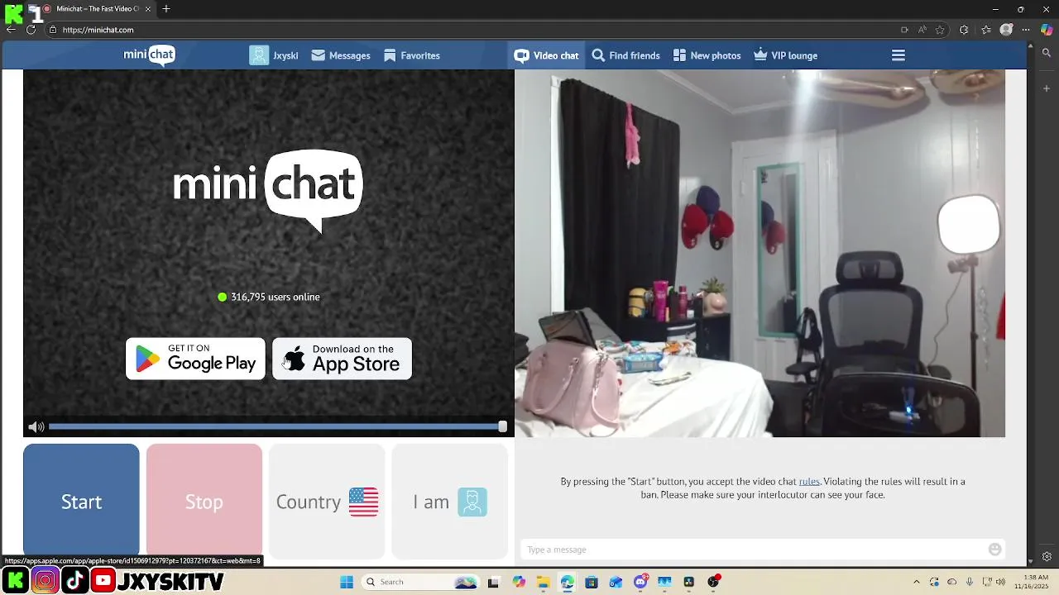
Task: Open the Windows Start menu
Action: pyautogui.click(x=347, y=582)
